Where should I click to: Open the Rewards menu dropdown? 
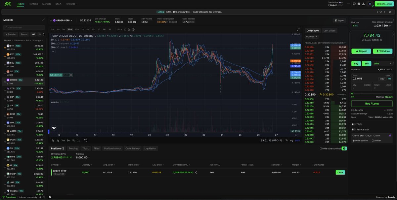71,4
